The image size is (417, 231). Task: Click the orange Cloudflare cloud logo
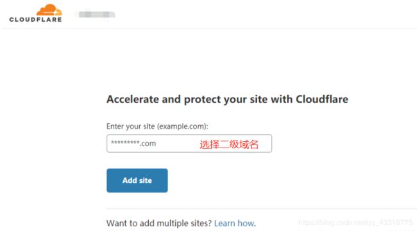[x=49, y=10]
